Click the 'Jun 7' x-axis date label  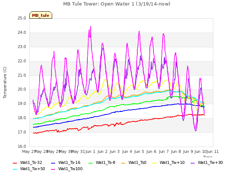[164, 151]
